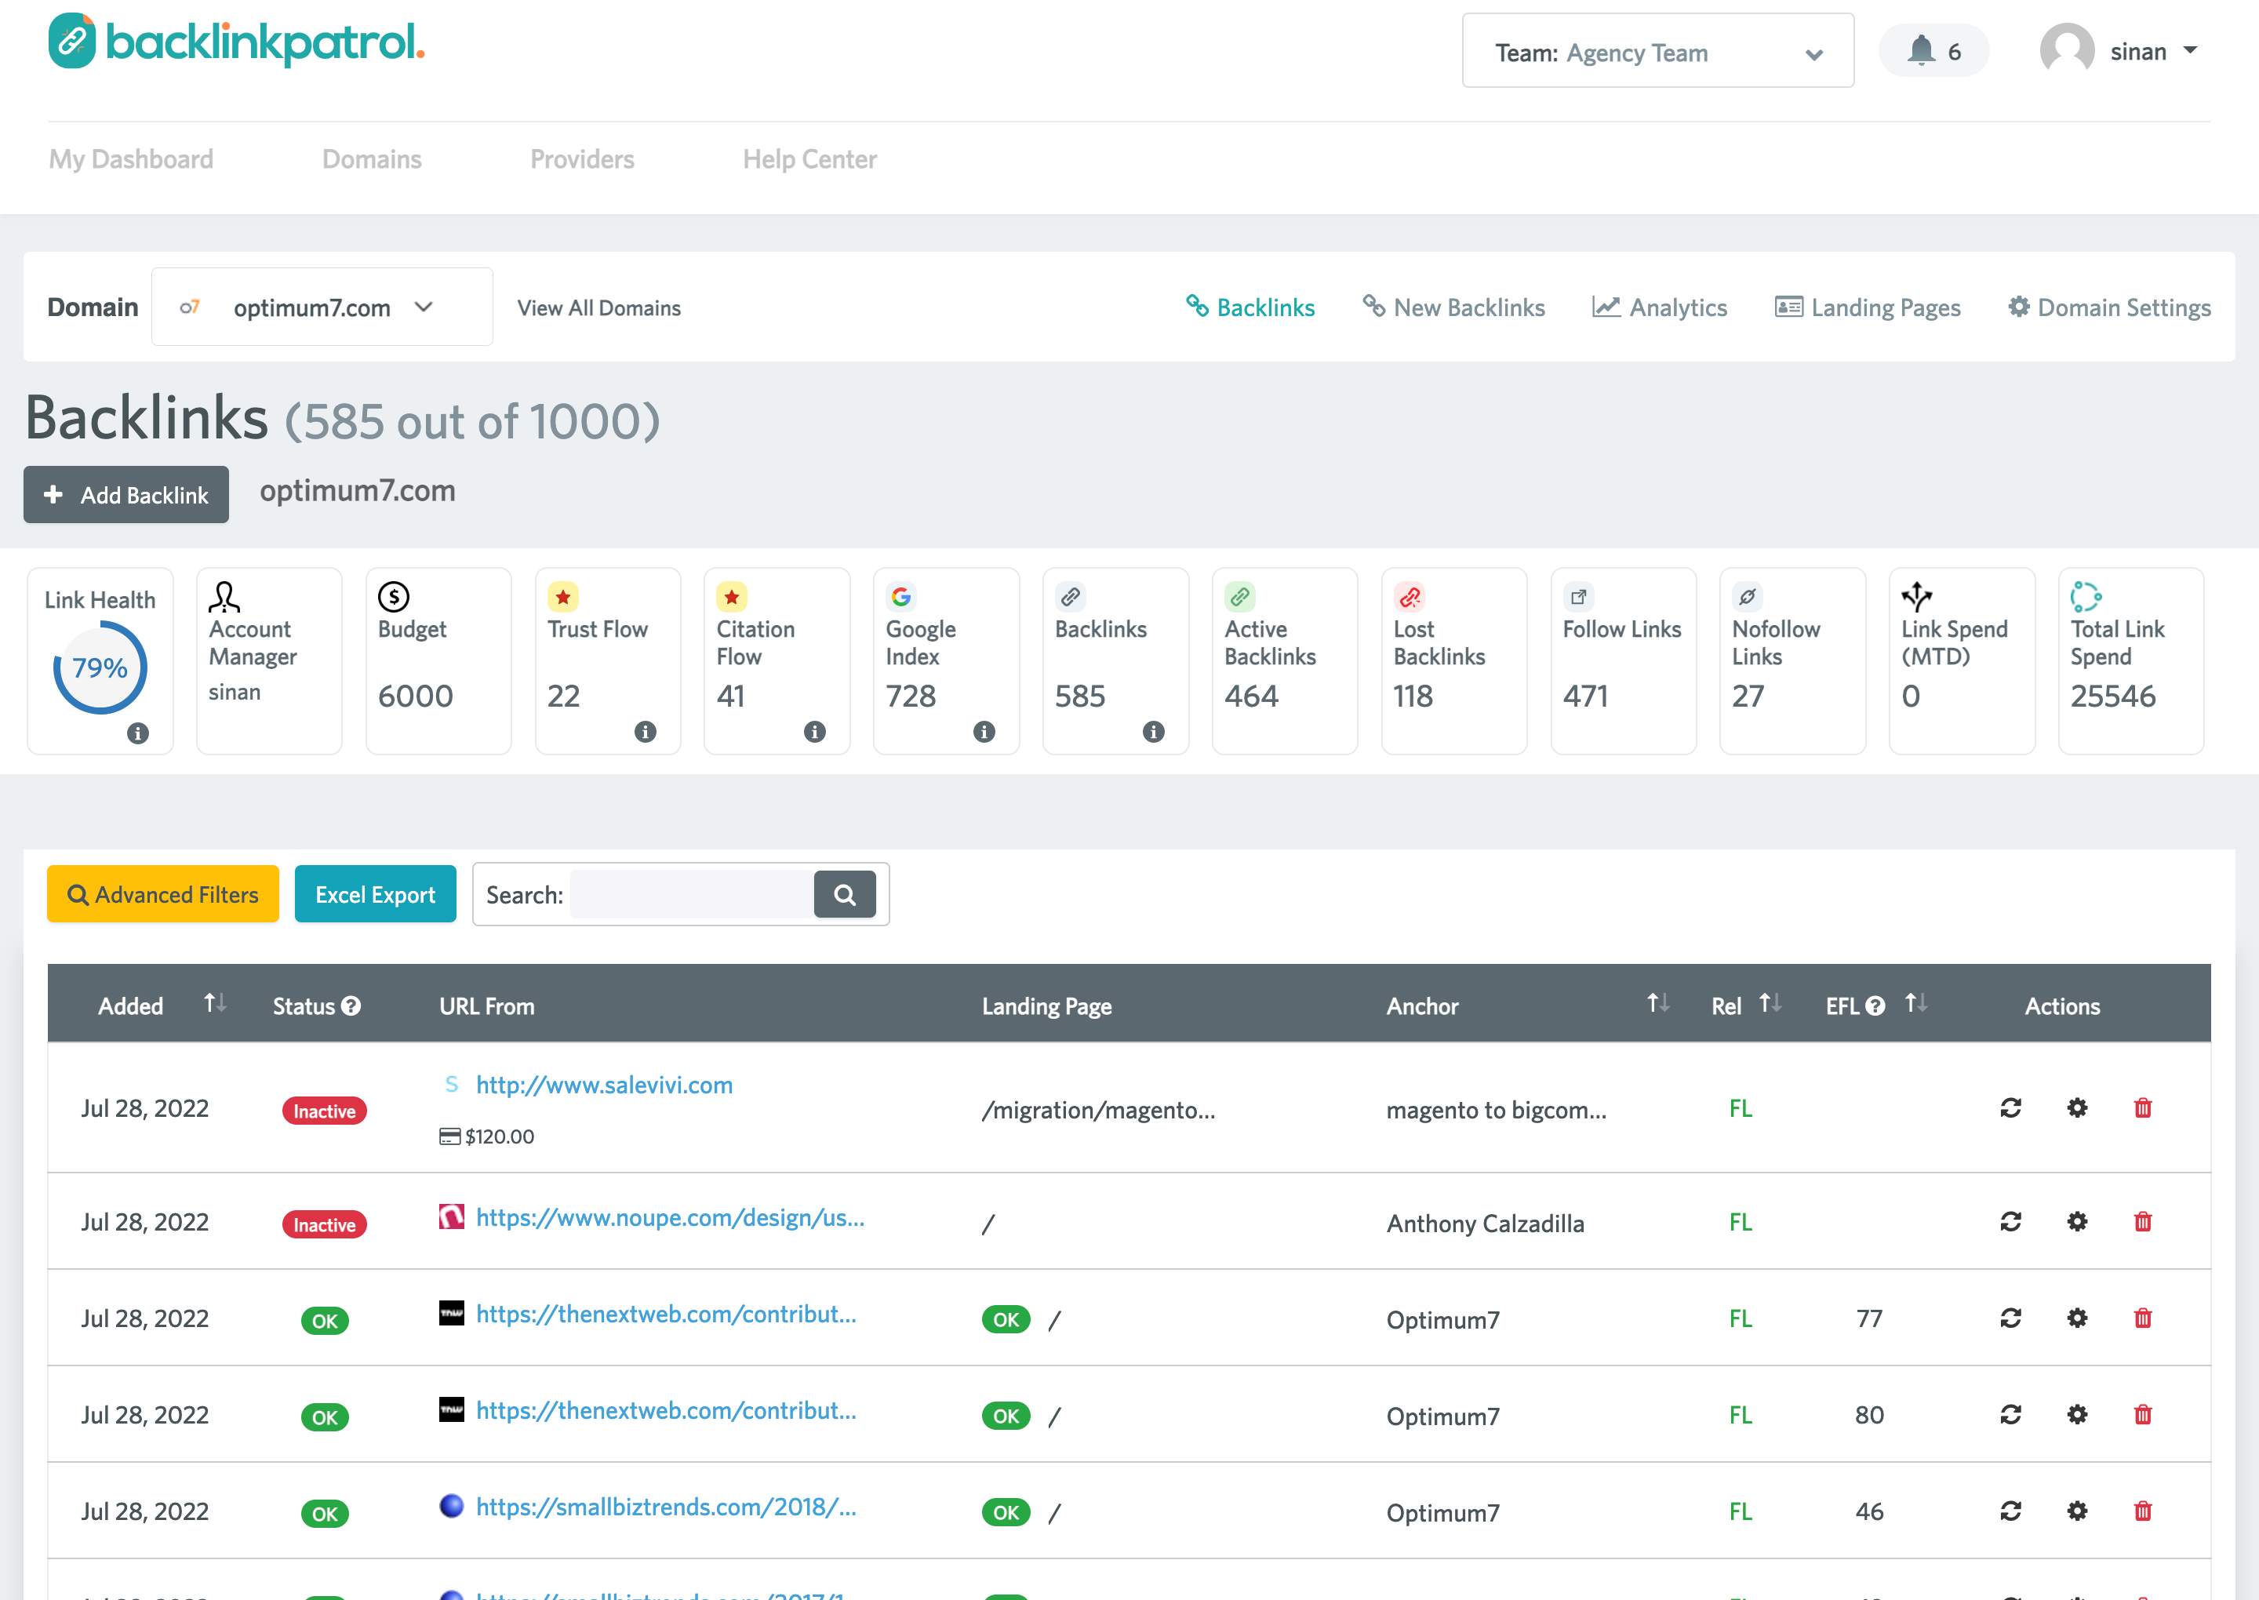Sort table by EFL column
The width and height of the screenshot is (2259, 1600).
point(1915,1004)
